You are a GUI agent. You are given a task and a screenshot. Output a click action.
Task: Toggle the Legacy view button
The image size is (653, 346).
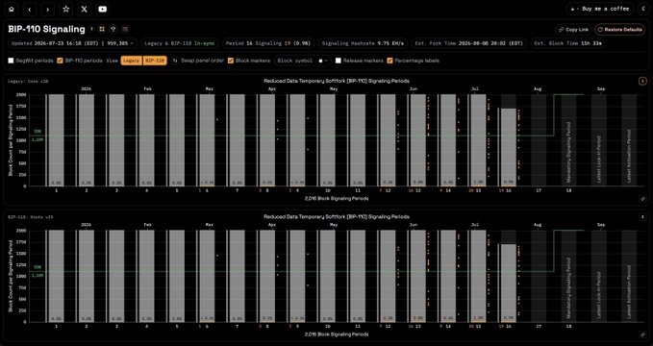(x=132, y=61)
